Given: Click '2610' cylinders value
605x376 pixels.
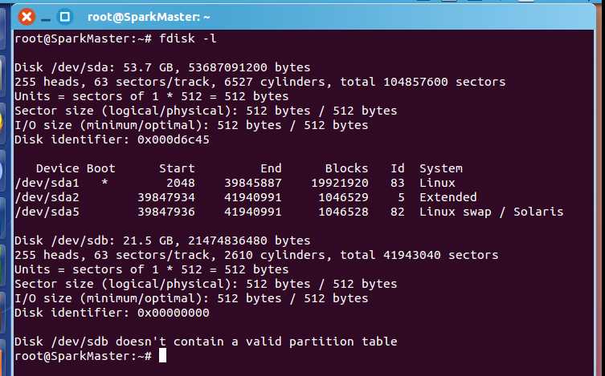Looking at the screenshot, I should (238, 255).
